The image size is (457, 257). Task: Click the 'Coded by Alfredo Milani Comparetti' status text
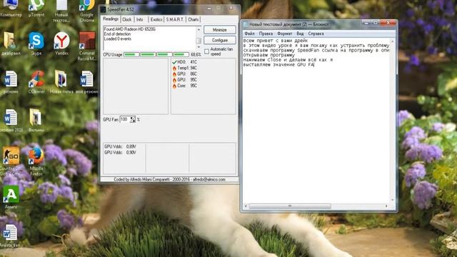[170, 179]
